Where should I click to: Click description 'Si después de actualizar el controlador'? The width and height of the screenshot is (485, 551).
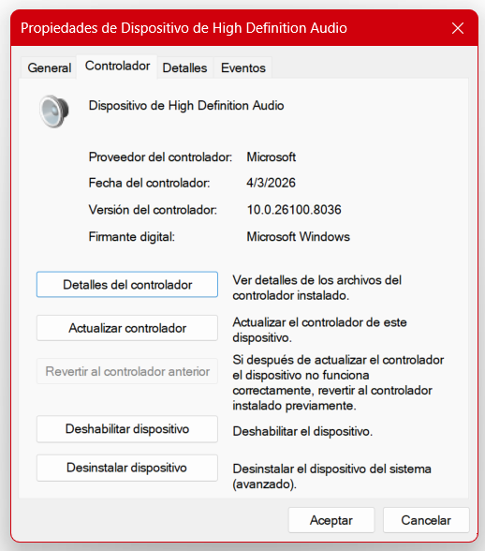coord(338,382)
